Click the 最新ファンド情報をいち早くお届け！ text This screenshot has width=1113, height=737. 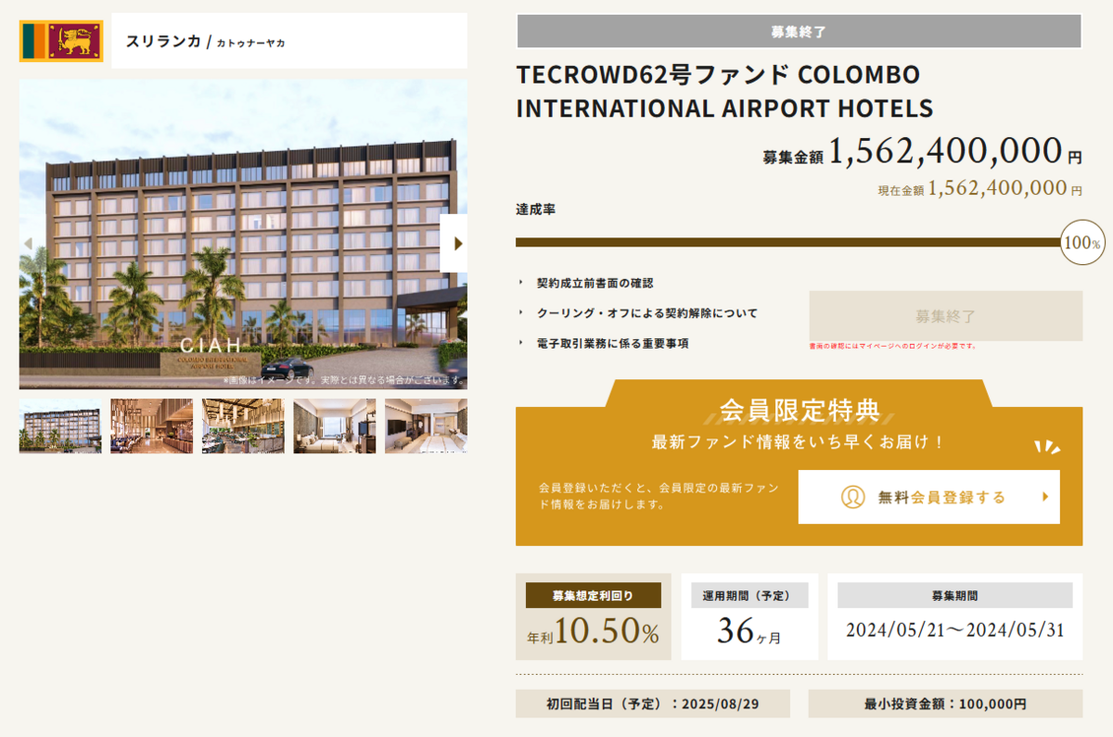click(x=799, y=442)
